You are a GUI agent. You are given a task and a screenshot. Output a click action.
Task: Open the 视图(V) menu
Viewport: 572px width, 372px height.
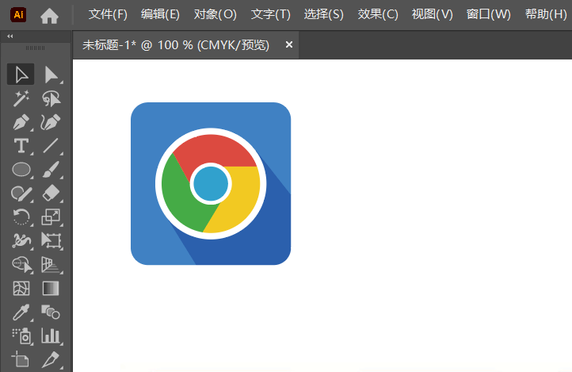pos(433,14)
